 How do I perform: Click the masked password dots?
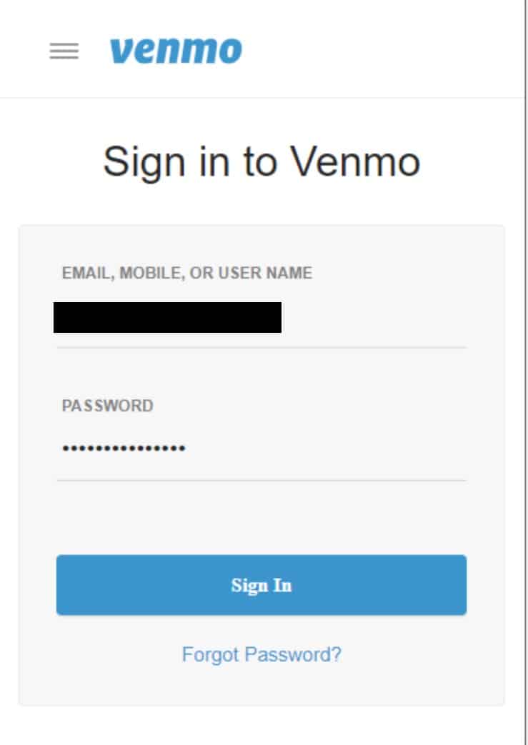(124, 448)
